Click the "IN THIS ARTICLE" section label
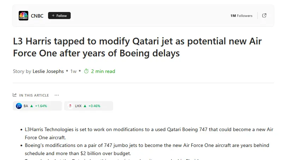 point(34,95)
